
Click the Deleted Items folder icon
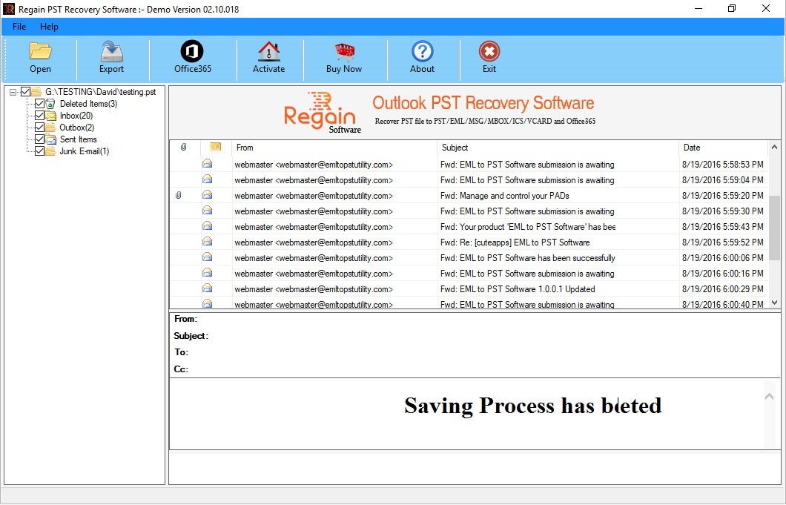pos(50,104)
